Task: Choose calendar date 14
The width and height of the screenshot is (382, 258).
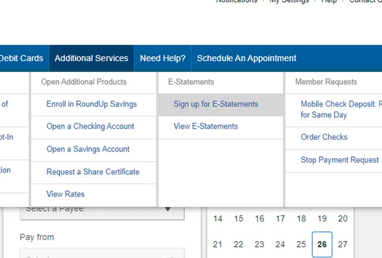Action: point(218,219)
